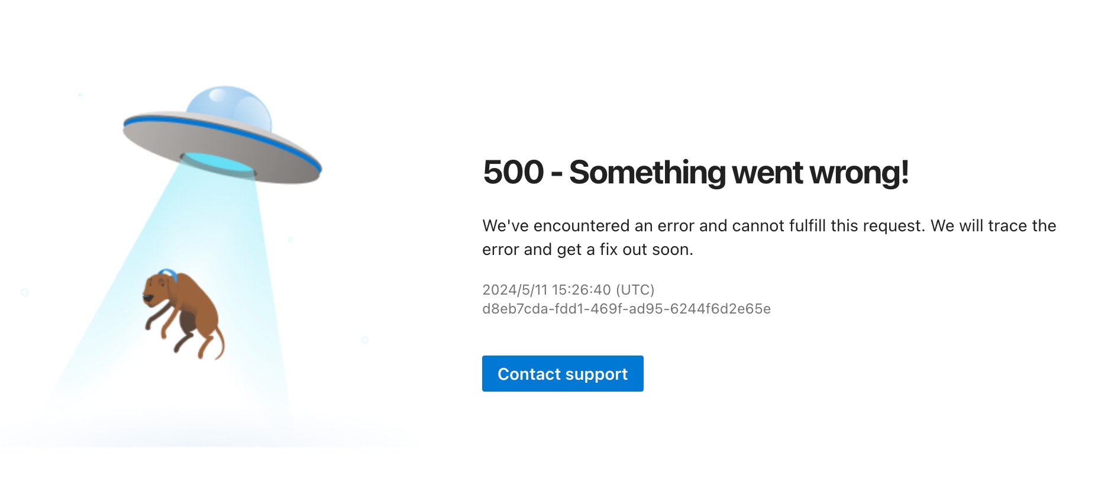Image resolution: width=1111 pixels, height=491 pixels.
Task: Click the floating brown dog
Action: (183, 314)
